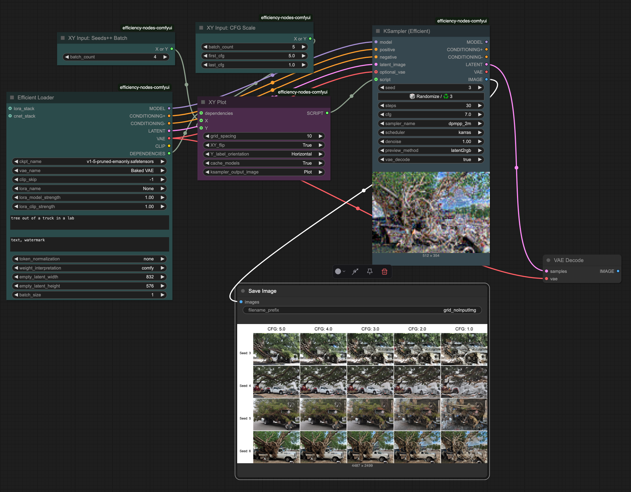Toggle cache_models in XY Plot
631x492 pixels.
tap(263, 163)
